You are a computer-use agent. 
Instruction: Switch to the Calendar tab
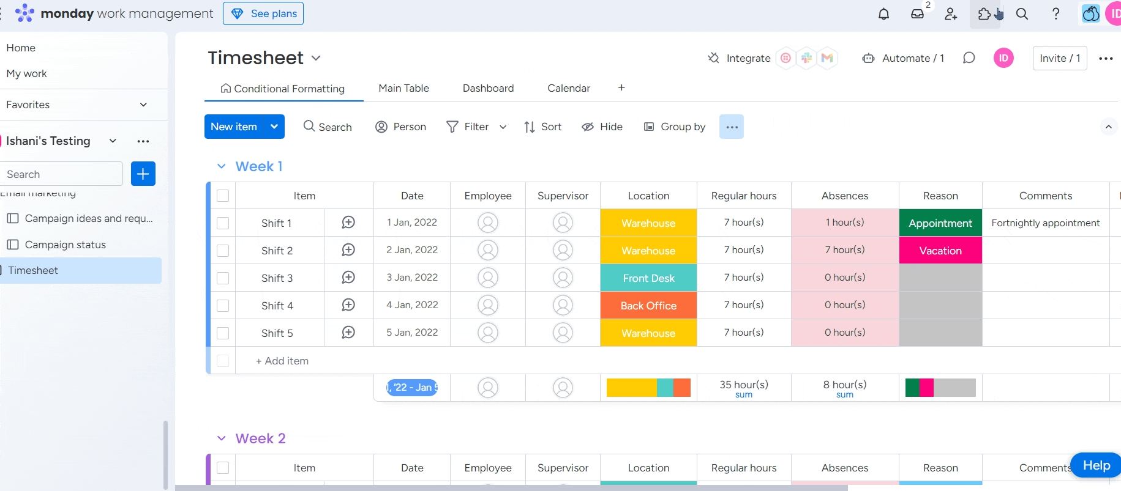pos(569,88)
